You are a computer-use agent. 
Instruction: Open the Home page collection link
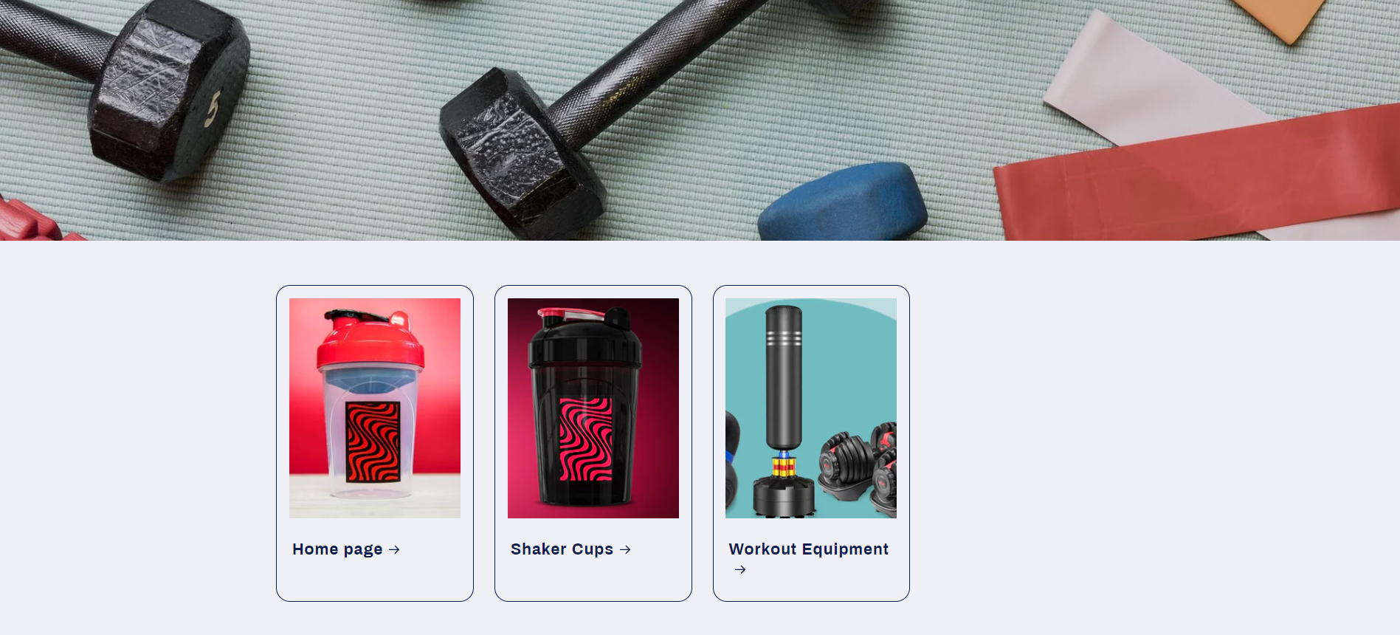pos(337,549)
